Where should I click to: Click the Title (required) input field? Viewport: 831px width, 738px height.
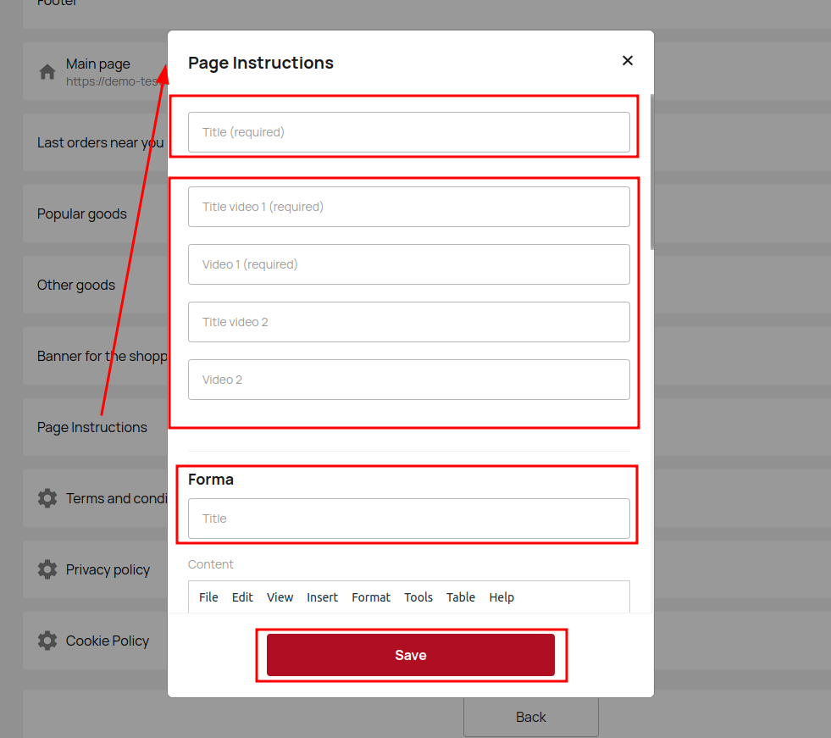click(408, 132)
